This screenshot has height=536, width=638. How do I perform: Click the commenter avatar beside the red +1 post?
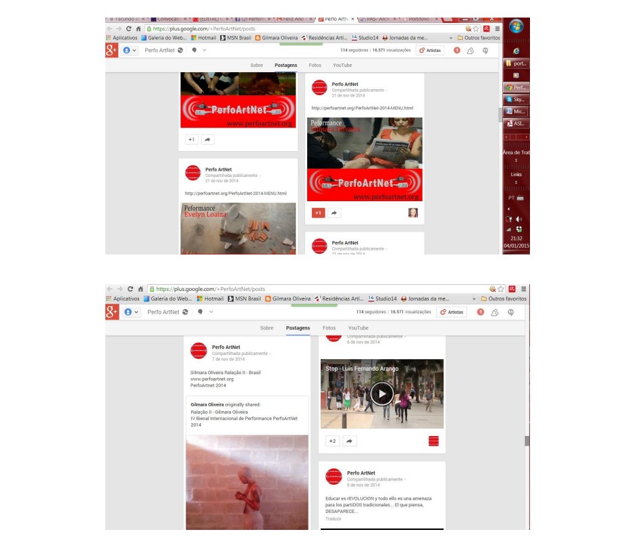point(413,213)
